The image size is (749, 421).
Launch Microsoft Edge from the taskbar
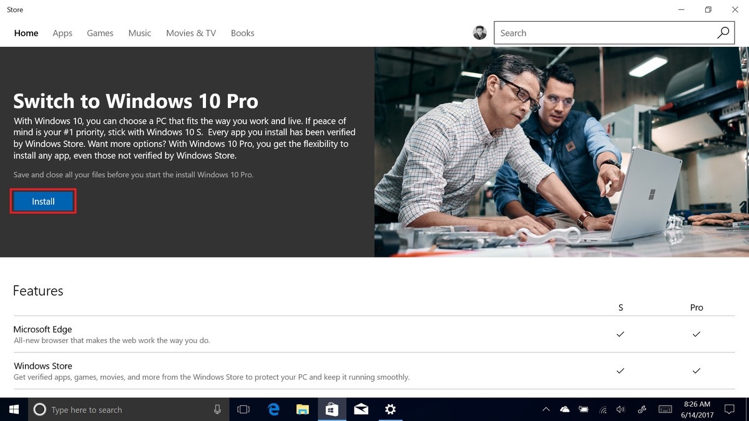[x=273, y=409]
